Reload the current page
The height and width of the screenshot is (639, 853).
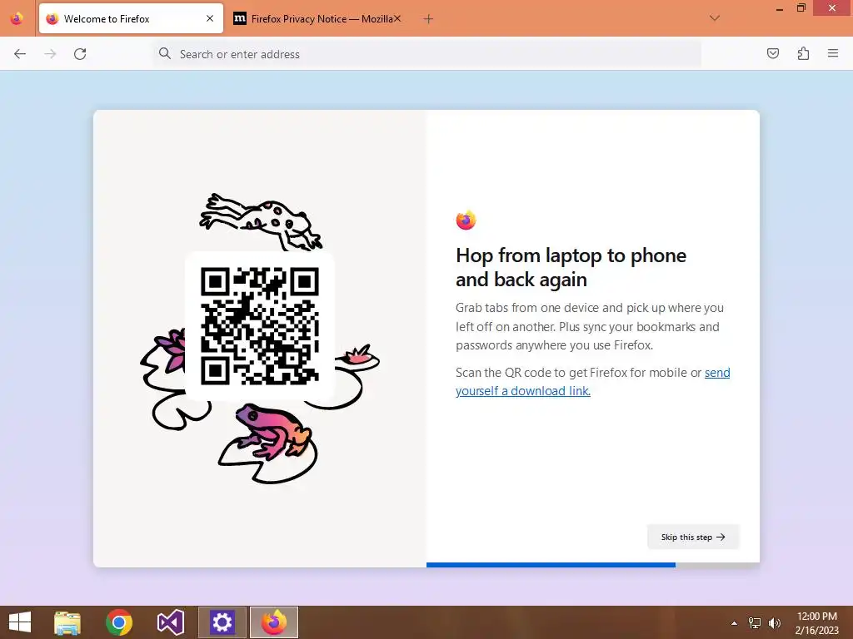(x=80, y=54)
